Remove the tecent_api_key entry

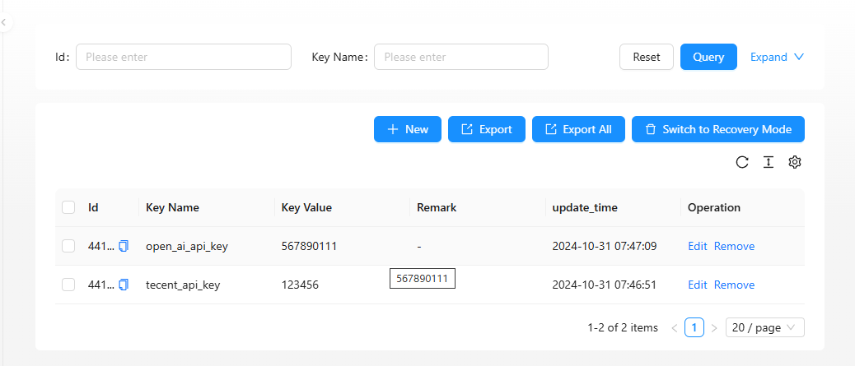tap(734, 285)
